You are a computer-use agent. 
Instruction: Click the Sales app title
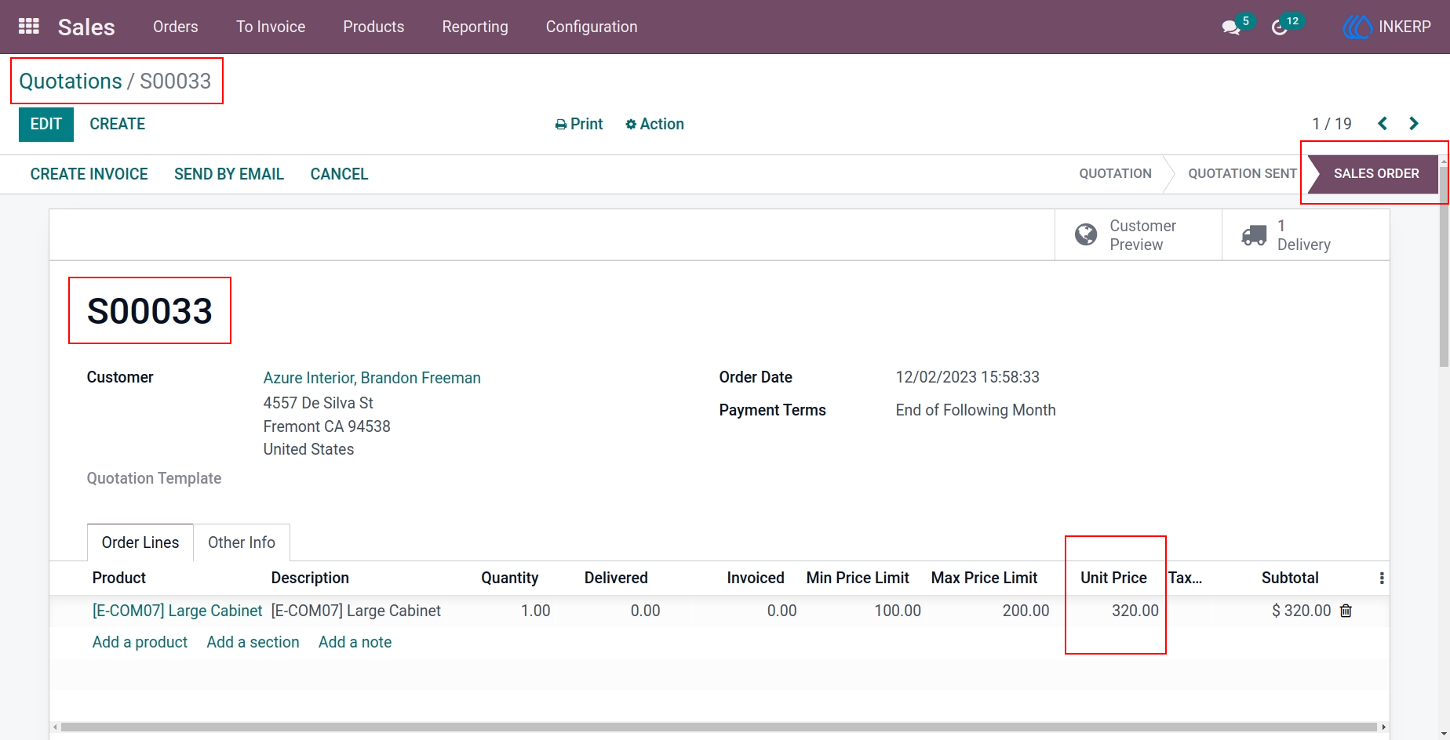click(x=86, y=27)
